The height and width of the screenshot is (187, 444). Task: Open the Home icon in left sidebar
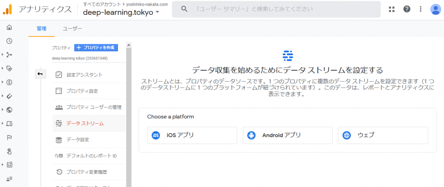pos(10,27)
